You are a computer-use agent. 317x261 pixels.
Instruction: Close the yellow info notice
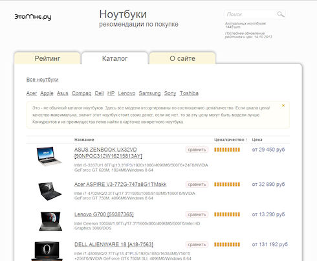(283, 106)
